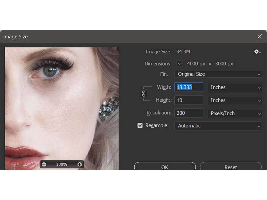This screenshot has width=267, height=200.
Task: Click the portrait preview image
Action: point(62,109)
